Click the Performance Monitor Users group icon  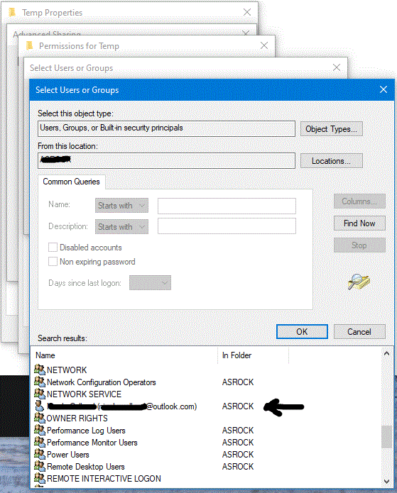click(x=39, y=442)
